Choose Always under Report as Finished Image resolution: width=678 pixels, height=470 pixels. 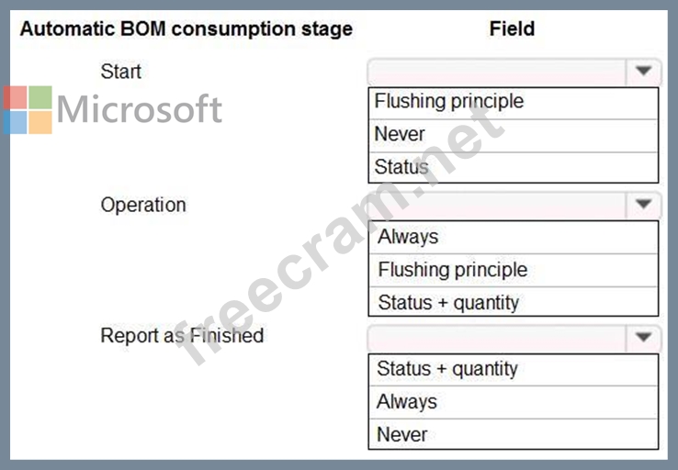pyautogui.click(x=514, y=402)
